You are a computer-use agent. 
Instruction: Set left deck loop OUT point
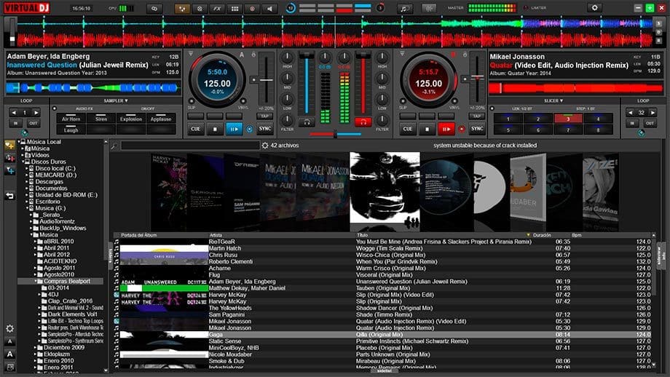(33, 123)
